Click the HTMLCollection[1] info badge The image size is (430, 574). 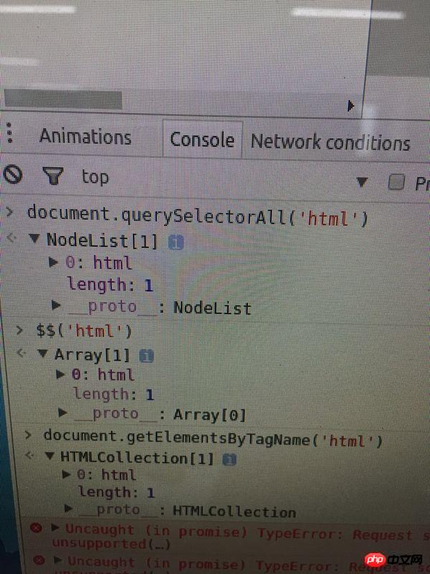pos(229,459)
